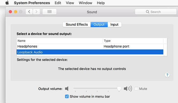Open the Apple menu
This screenshot has width=178, height=103.
(7, 3)
